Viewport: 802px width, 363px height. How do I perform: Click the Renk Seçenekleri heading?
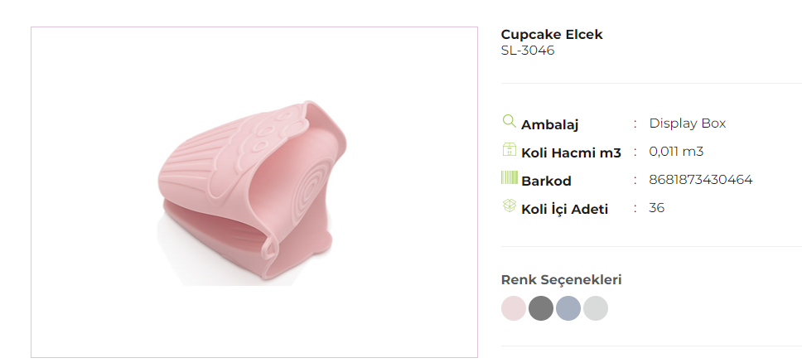(561, 279)
